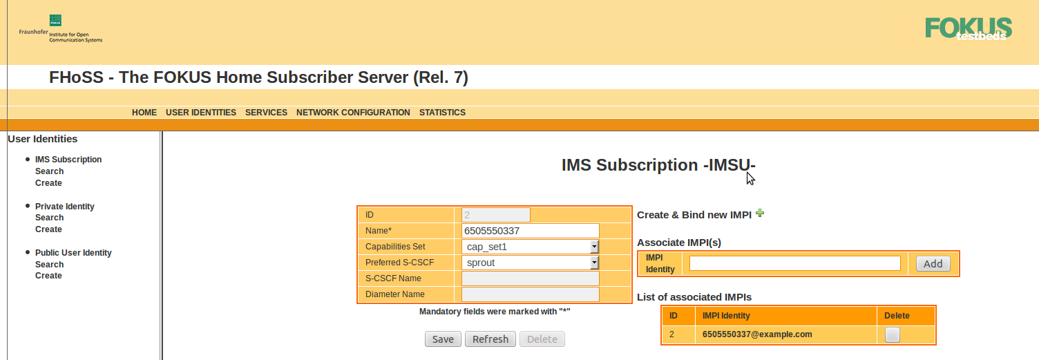This screenshot has height=360, width=1039.
Task: Click the IMS Subscription sidebar heading
Action: [68, 160]
